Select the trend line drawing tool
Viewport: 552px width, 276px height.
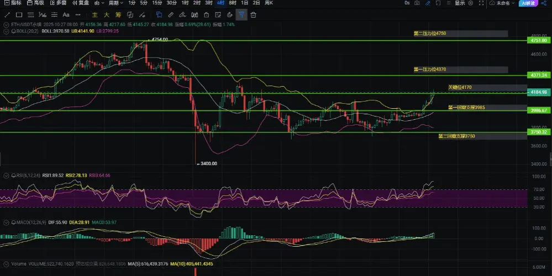[x=7, y=15]
